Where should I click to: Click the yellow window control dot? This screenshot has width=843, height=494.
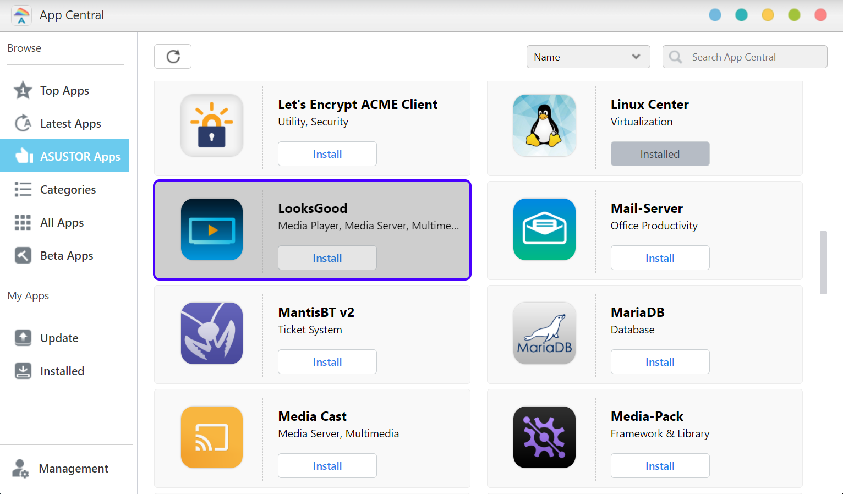pos(768,15)
